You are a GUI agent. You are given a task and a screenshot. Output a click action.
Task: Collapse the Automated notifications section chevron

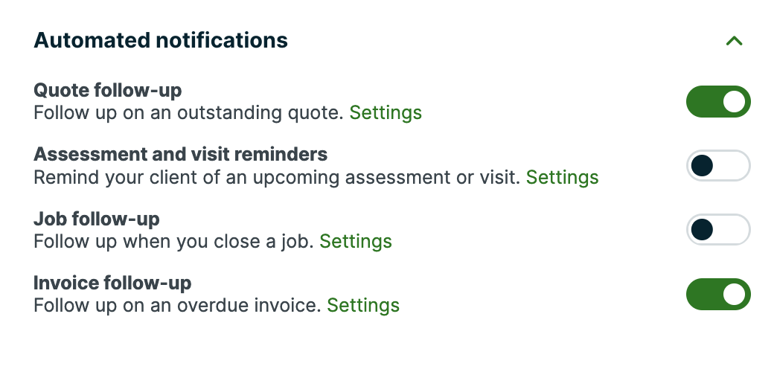point(734,41)
